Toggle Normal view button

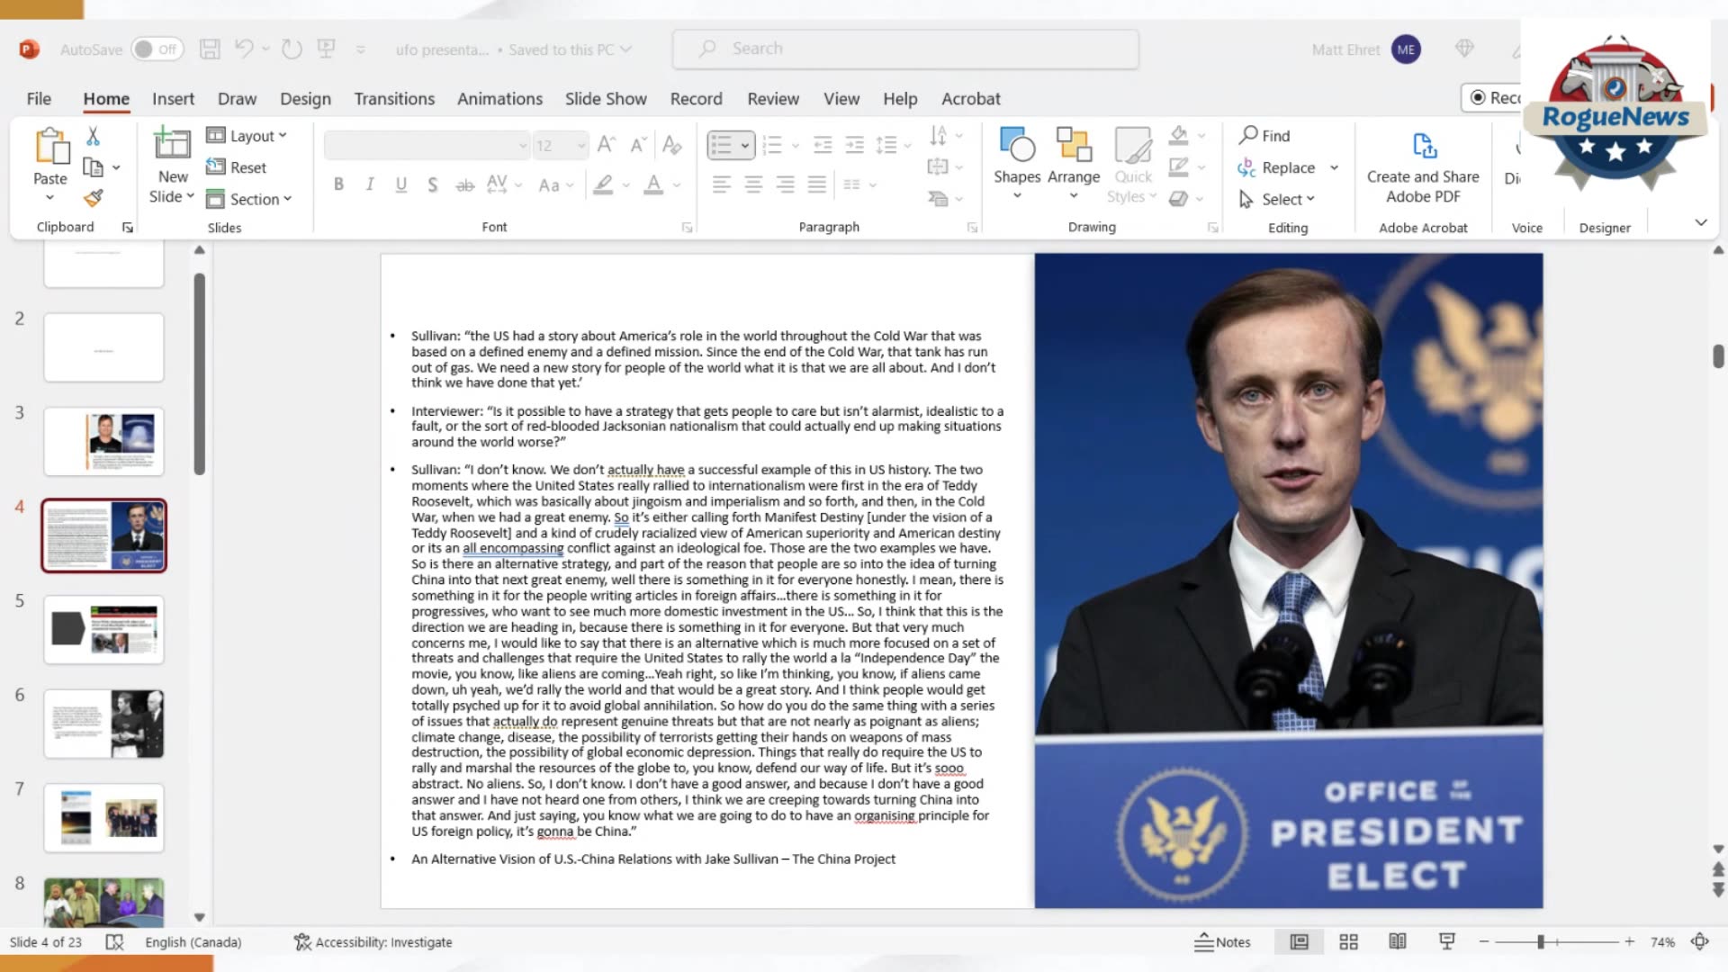[x=1299, y=941]
